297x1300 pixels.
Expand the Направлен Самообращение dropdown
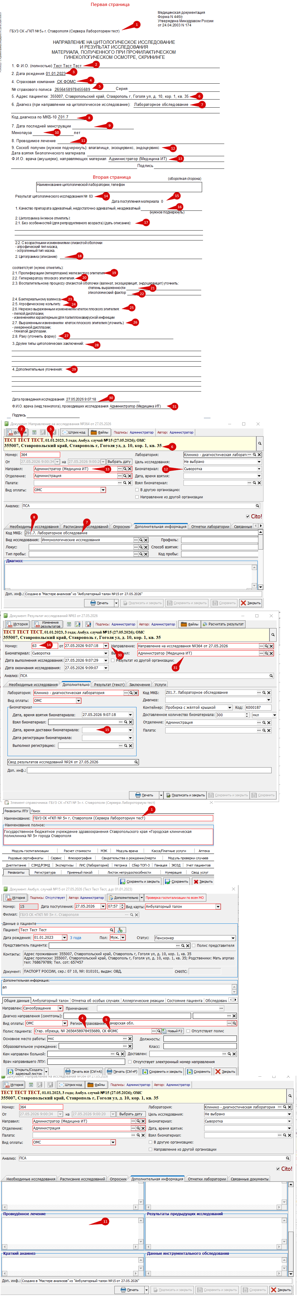point(60,1008)
